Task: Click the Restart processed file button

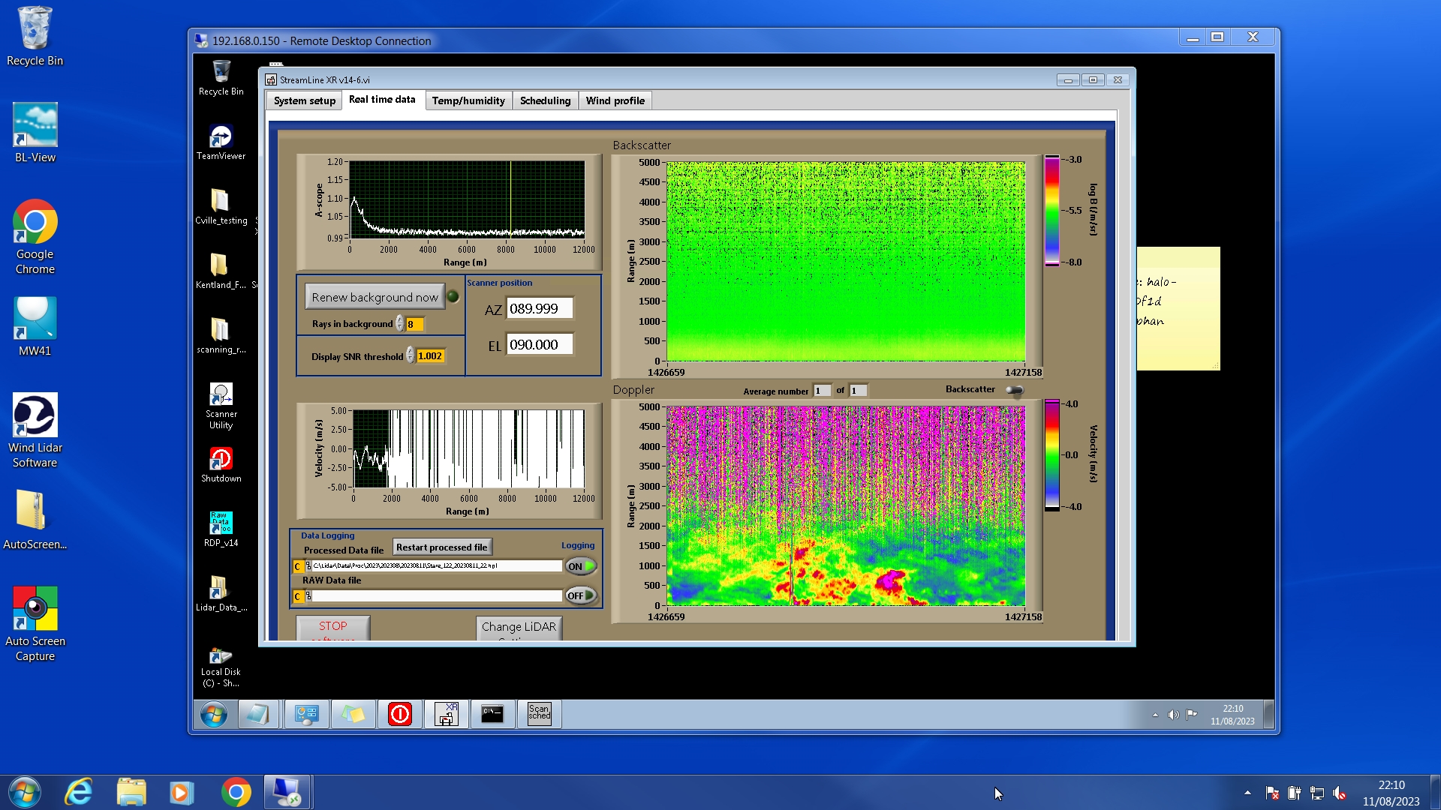Action: point(441,547)
